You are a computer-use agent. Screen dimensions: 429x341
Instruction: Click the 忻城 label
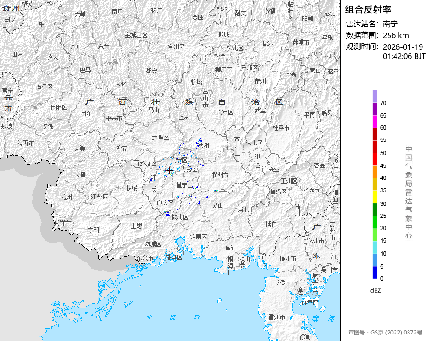tap(197, 82)
